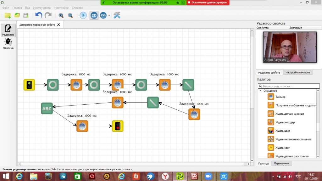Pick the Ждать цвет palette block
The width and height of the screenshot is (322, 181).
click(x=282, y=131)
